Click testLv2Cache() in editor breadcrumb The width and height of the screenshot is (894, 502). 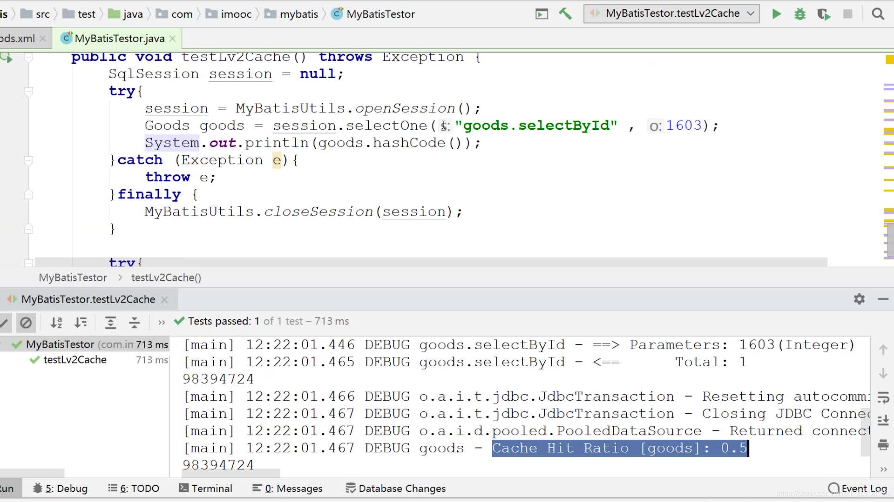[x=166, y=277]
